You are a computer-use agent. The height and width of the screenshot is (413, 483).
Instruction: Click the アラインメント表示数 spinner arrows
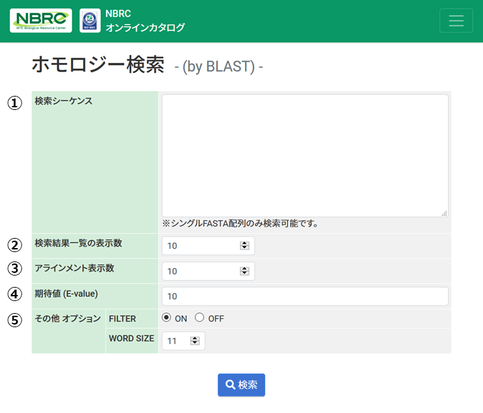point(244,271)
